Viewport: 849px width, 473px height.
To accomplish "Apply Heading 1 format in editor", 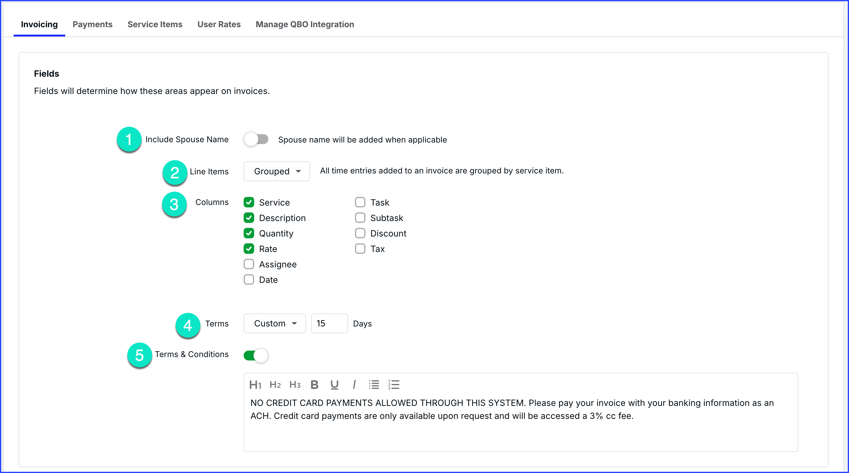I will 255,385.
